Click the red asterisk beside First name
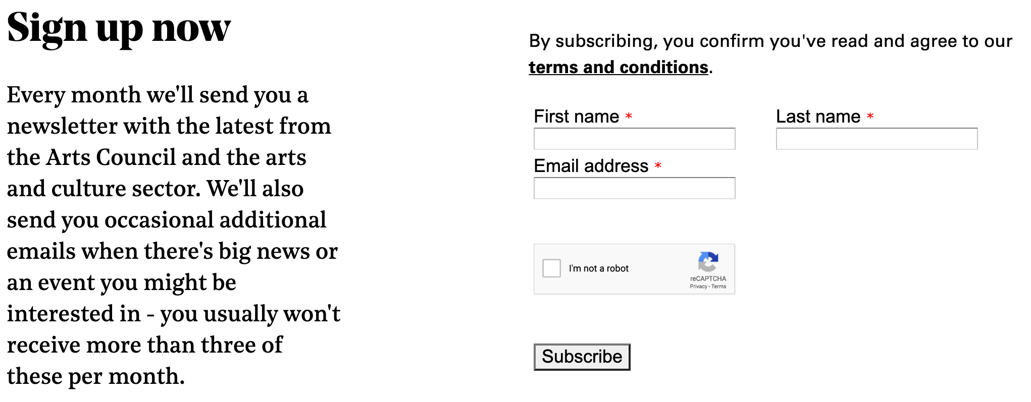 coord(628,117)
